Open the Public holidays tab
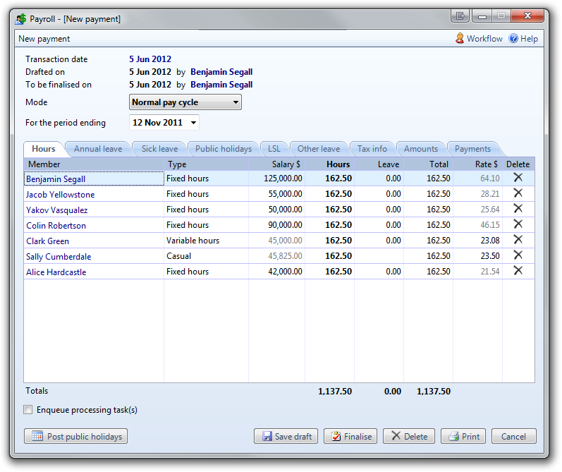Image resolution: width=562 pixels, height=472 pixels. (x=224, y=149)
